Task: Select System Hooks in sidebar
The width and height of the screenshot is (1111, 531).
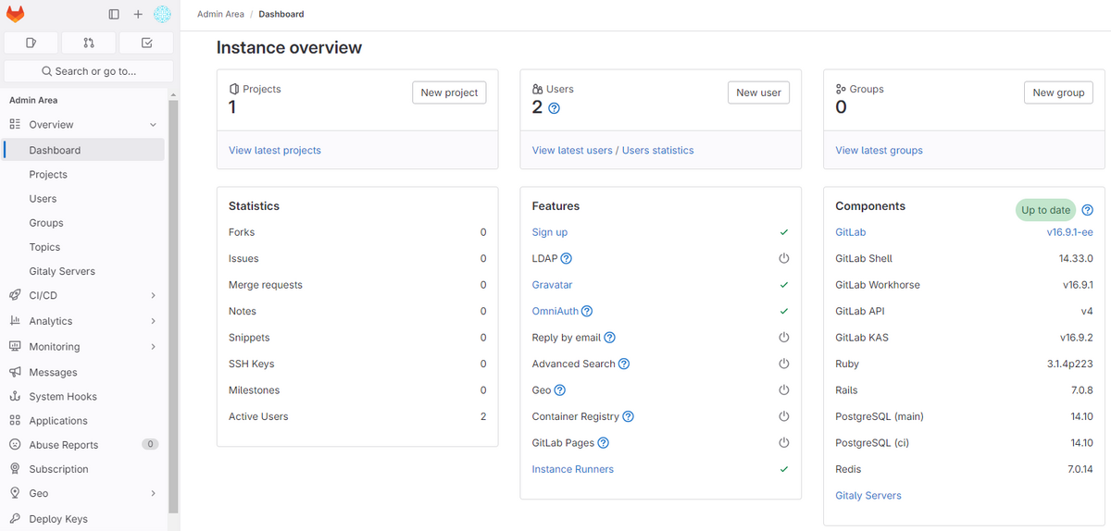Action: (63, 396)
